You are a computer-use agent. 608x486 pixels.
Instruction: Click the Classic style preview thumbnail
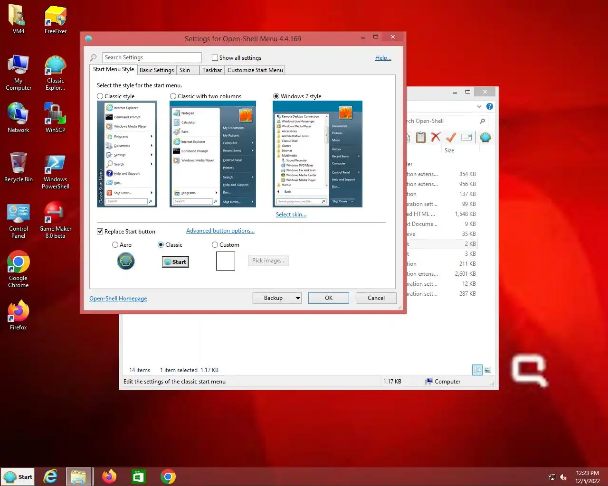127,154
